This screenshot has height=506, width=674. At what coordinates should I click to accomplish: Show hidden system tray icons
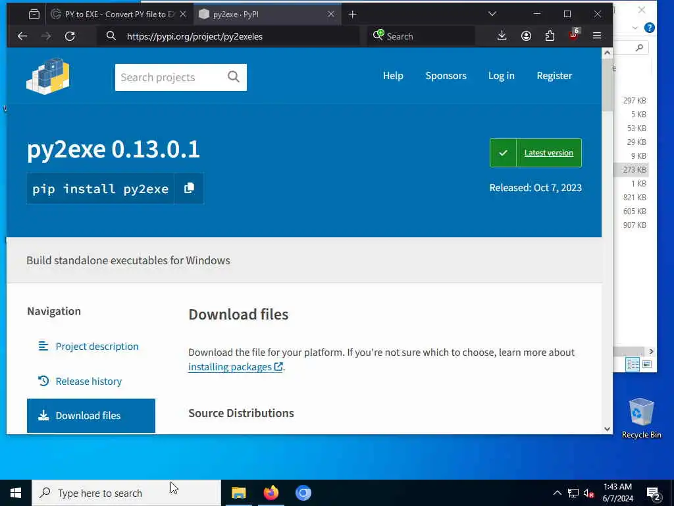pyautogui.click(x=557, y=493)
